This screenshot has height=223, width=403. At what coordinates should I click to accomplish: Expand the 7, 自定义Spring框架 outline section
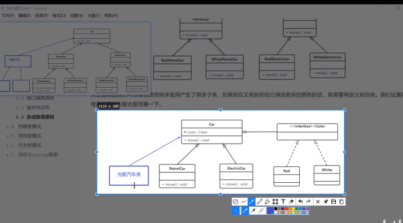tap(7, 155)
